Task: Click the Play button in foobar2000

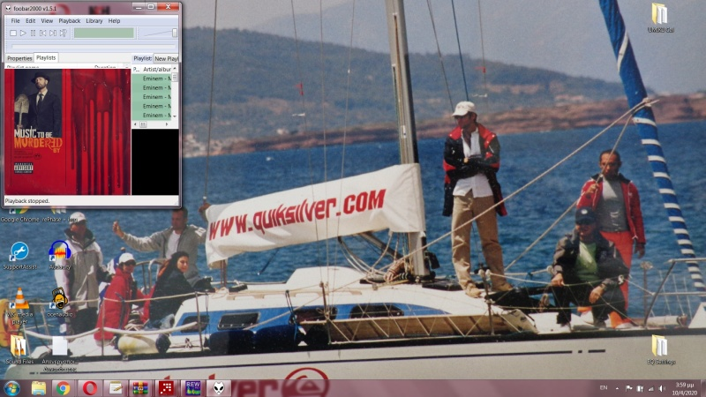Action: [x=23, y=33]
